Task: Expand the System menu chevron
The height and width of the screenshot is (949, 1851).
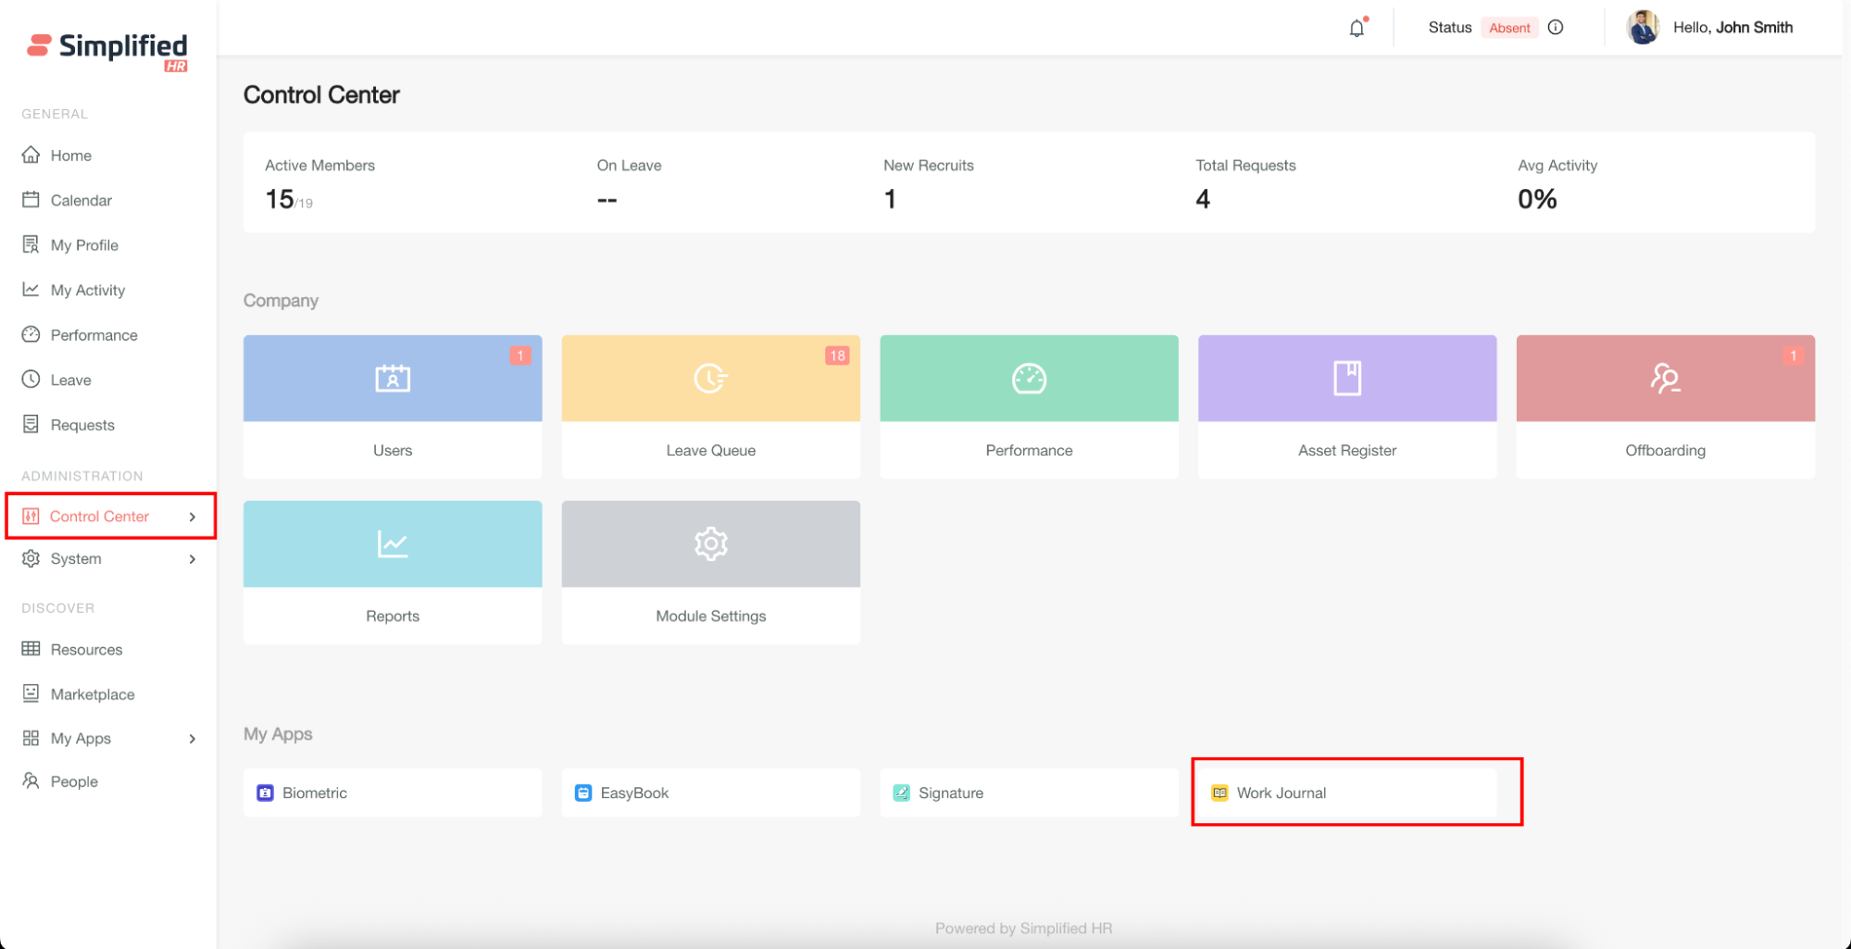Action: 193,559
